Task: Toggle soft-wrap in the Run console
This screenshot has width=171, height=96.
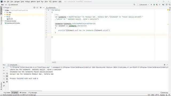Action: (7, 73)
